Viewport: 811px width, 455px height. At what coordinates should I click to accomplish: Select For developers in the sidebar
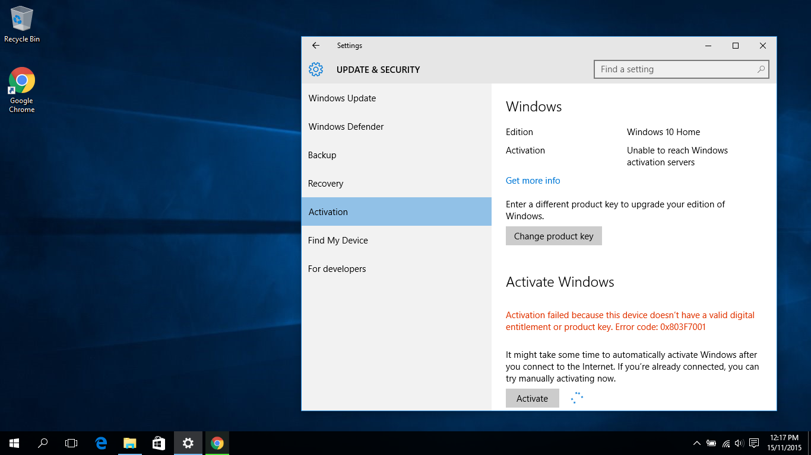(337, 269)
